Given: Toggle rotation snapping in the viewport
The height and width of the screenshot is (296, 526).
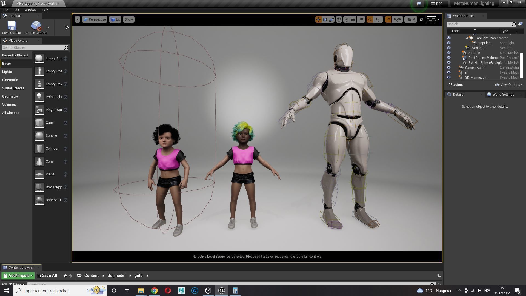Looking at the screenshot, I should (x=370, y=19).
